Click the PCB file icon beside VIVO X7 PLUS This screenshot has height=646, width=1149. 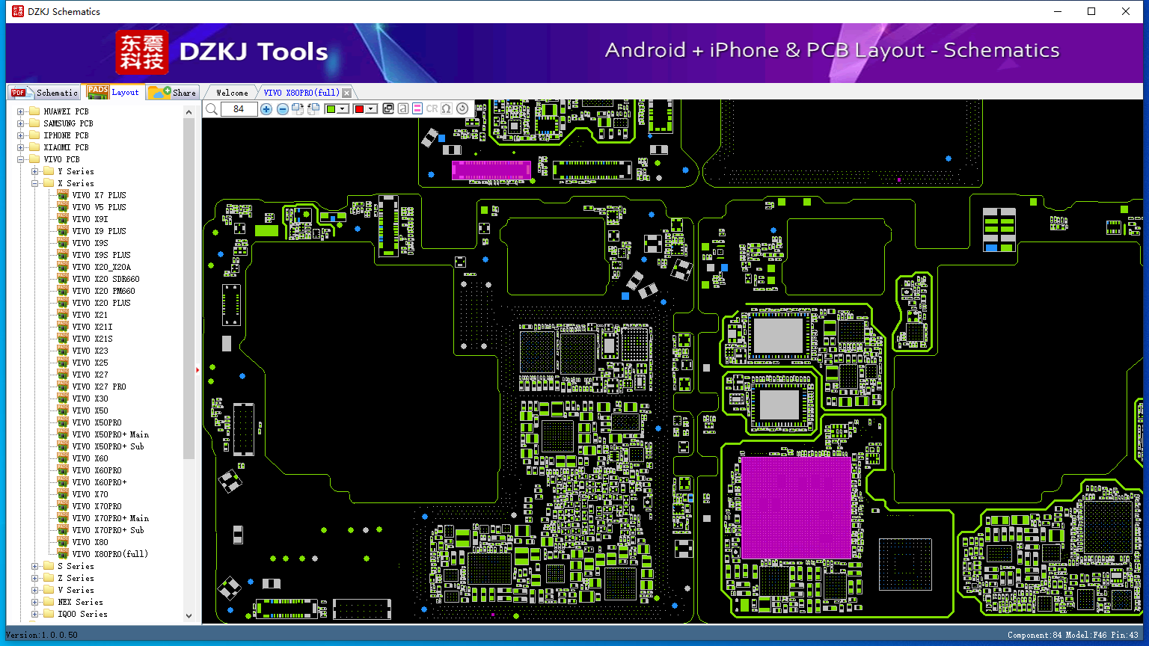[x=63, y=195]
